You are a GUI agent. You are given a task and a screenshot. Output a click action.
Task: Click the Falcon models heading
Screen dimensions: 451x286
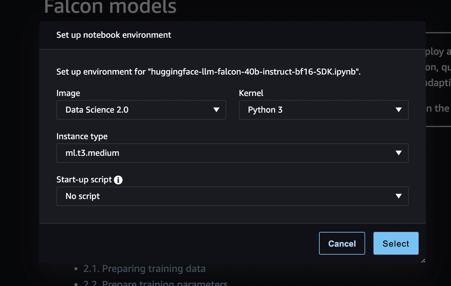point(110,7)
